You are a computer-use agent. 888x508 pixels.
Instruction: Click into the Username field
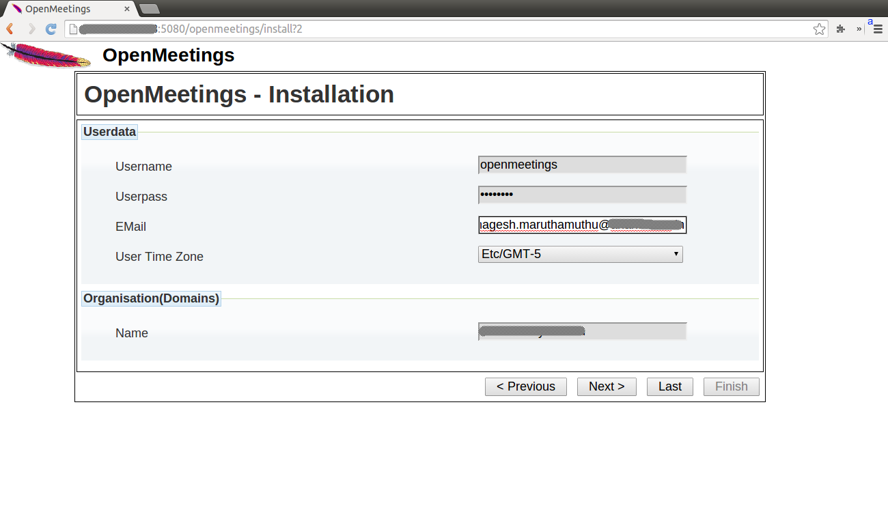582,165
